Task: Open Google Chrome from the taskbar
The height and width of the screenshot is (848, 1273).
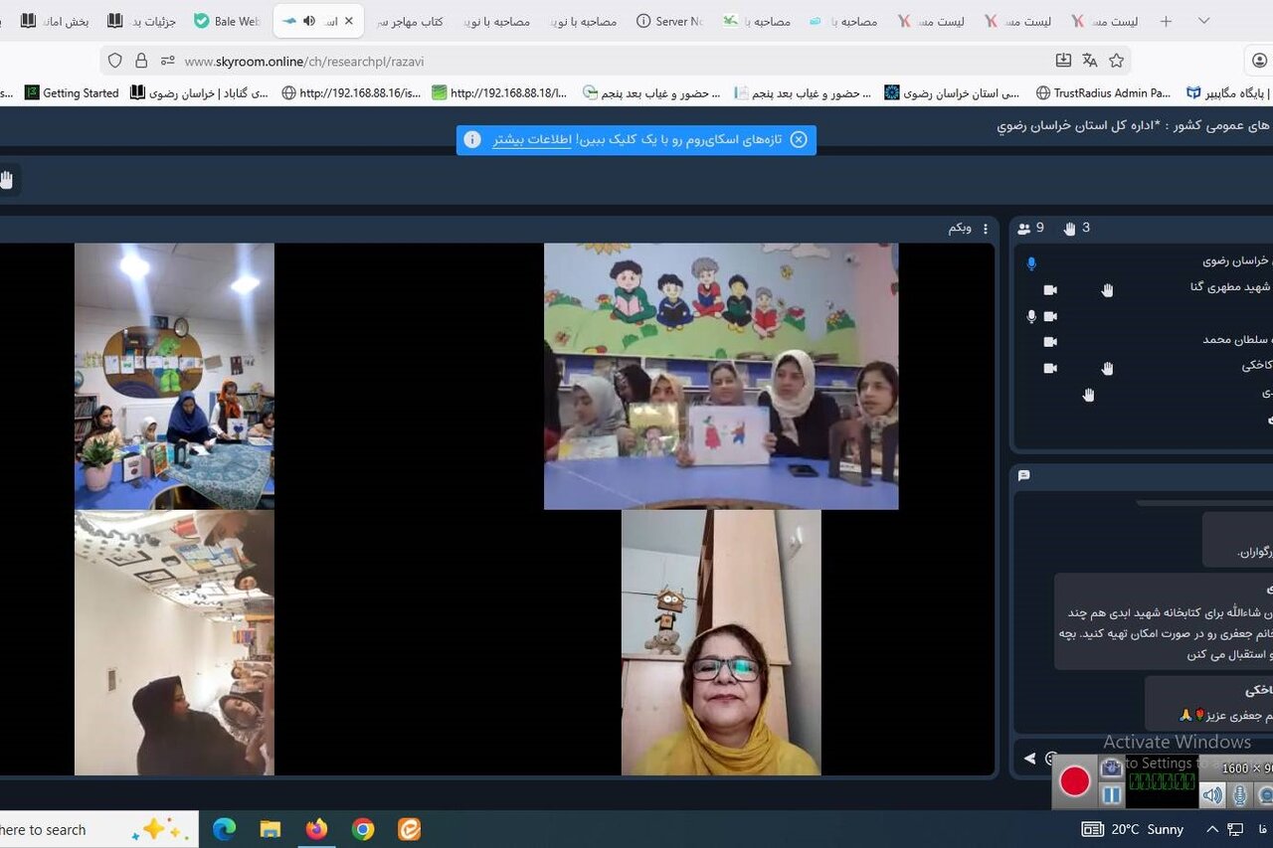Action: coord(363,829)
